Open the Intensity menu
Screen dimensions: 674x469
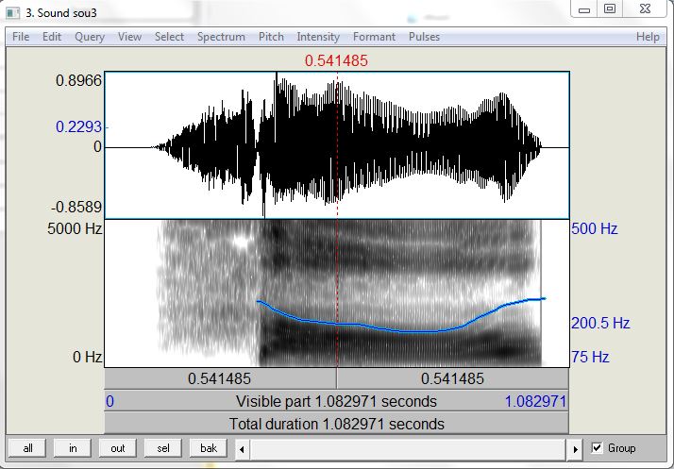pyautogui.click(x=318, y=37)
